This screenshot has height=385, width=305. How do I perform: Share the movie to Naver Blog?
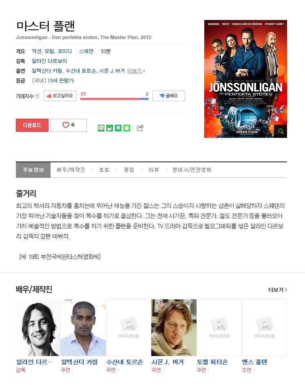(x=101, y=128)
